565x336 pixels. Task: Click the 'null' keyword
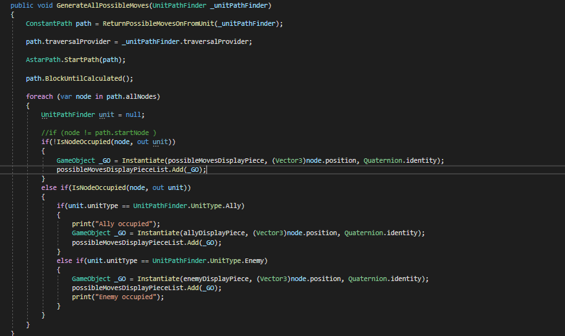133,115
